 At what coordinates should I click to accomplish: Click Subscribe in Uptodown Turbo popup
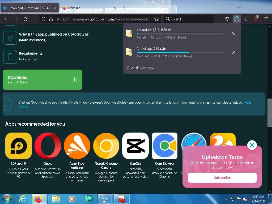222,178
